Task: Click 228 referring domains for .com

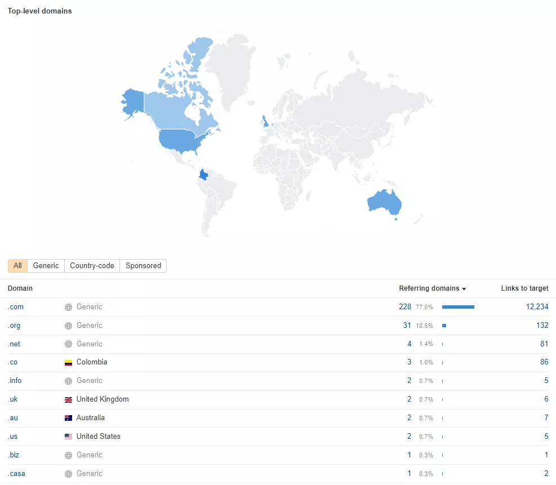Action: click(x=405, y=306)
